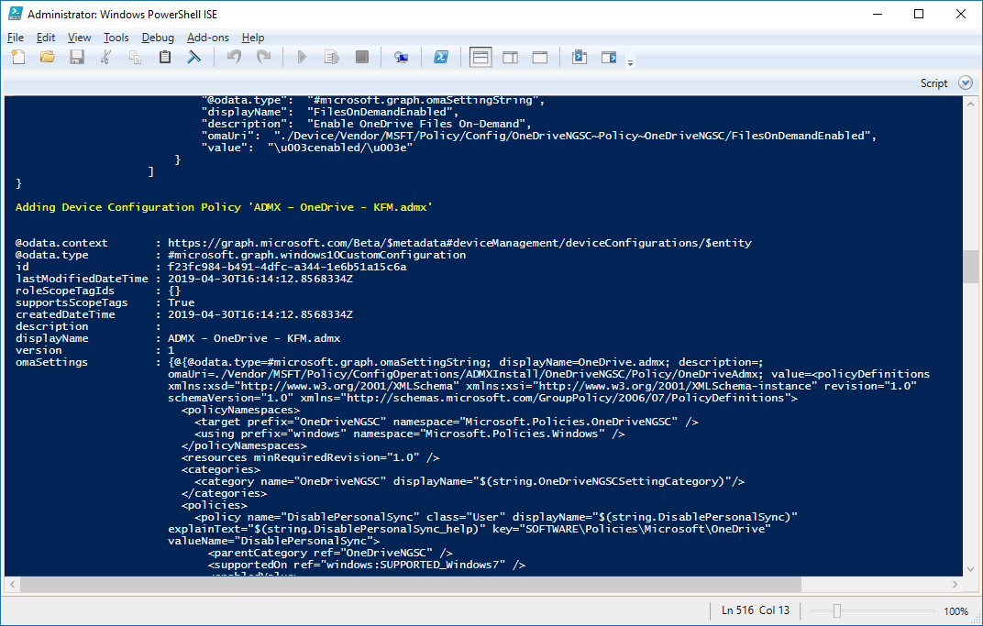Click the Run Selection icon
The height and width of the screenshot is (626, 983).
coord(332,57)
